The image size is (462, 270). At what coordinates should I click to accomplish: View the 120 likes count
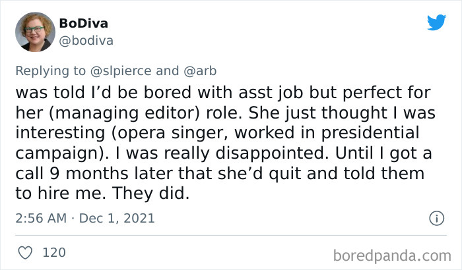tap(54, 252)
